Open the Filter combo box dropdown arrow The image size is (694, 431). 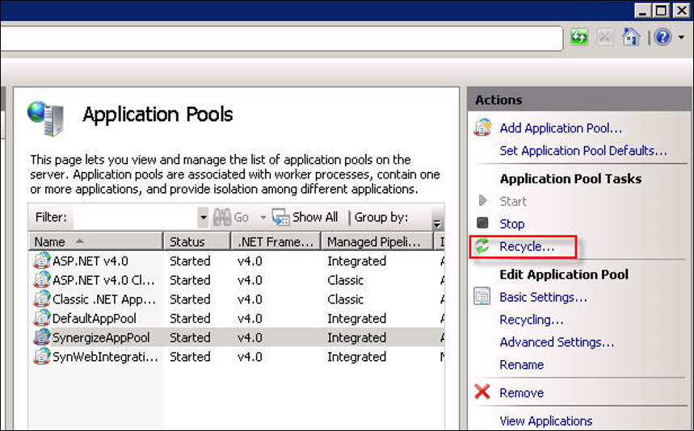coord(203,217)
